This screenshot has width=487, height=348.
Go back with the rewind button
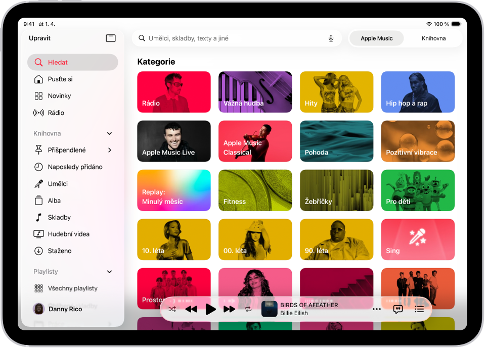(191, 309)
